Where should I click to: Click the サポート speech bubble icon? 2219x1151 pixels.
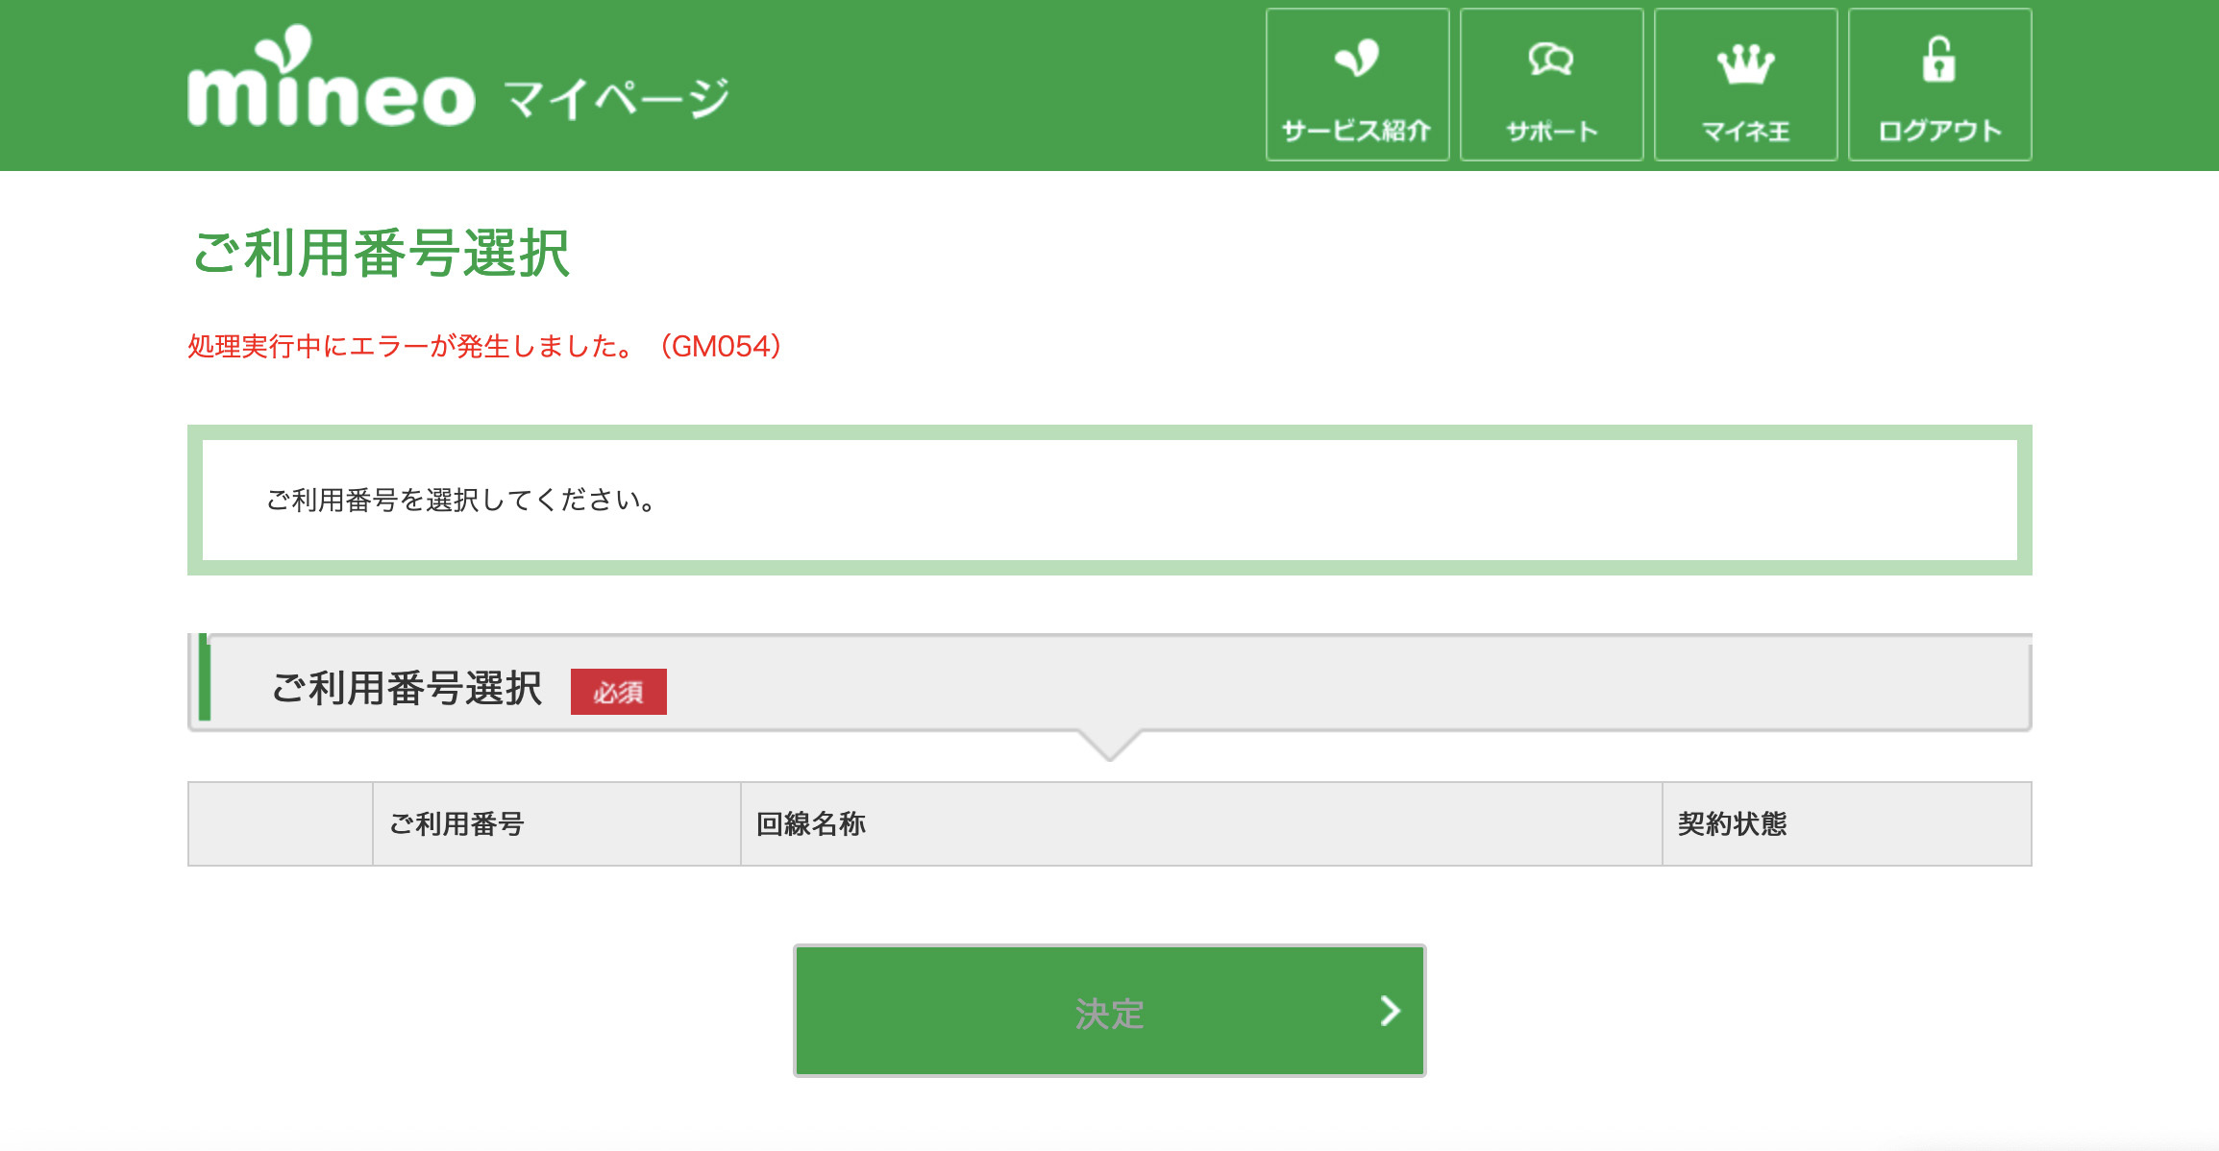coord(1550,60)
